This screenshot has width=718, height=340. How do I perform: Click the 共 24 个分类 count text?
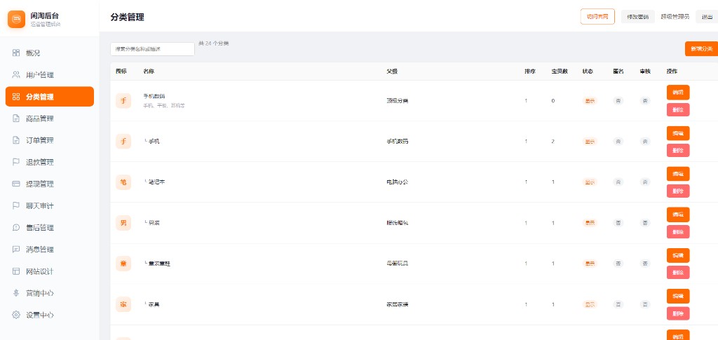(213, 43)
